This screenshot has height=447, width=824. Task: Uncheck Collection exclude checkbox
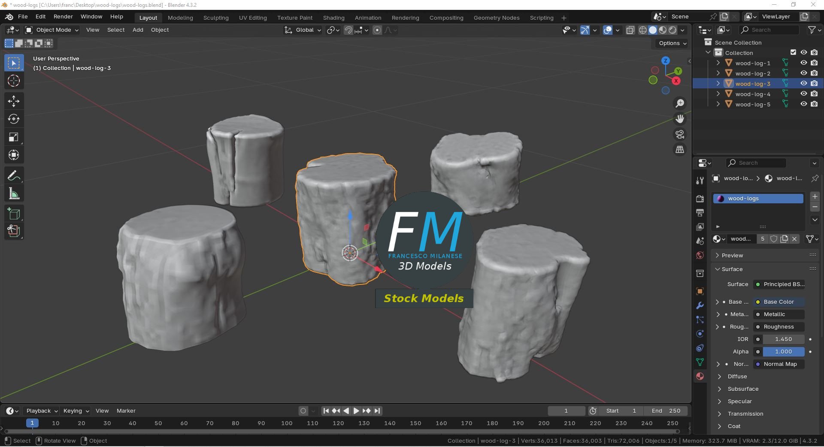point(793,52)
